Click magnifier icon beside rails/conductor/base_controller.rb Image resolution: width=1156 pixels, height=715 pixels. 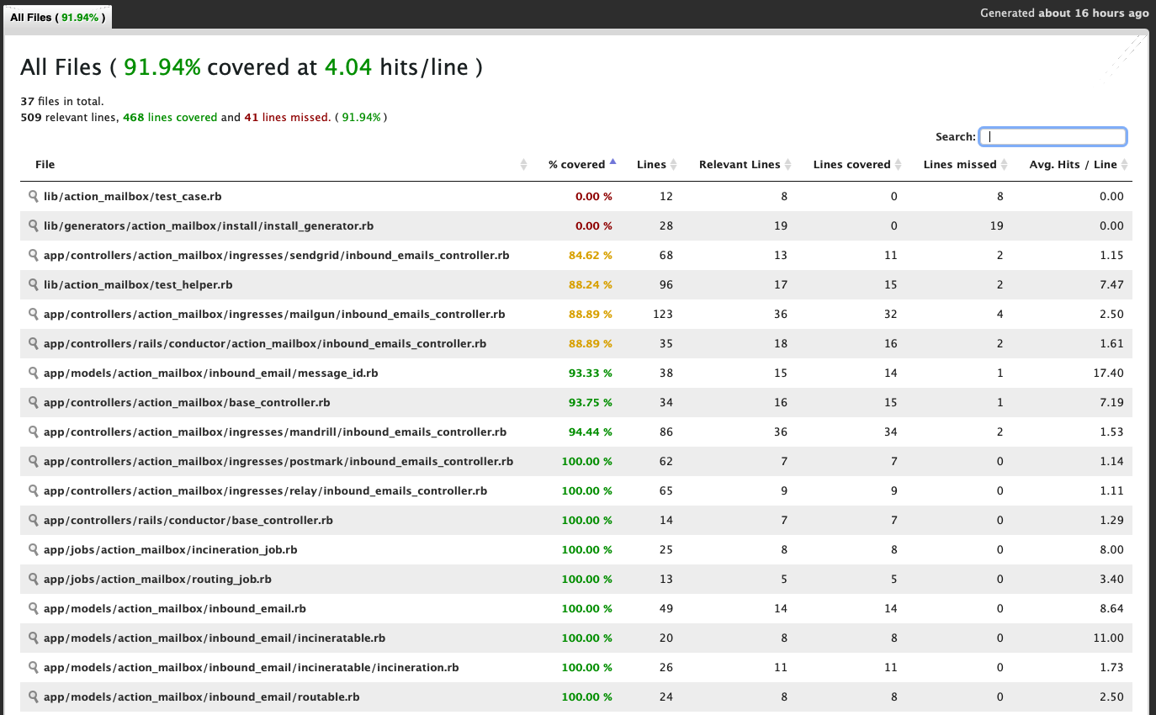click(x=34, y=520)
